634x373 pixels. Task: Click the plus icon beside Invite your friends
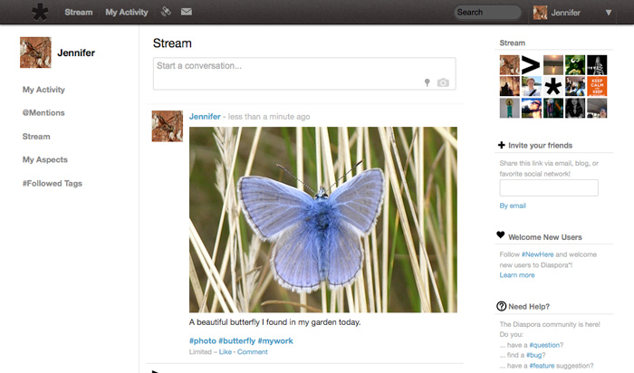pyautogui.click(x=502, y=145)
